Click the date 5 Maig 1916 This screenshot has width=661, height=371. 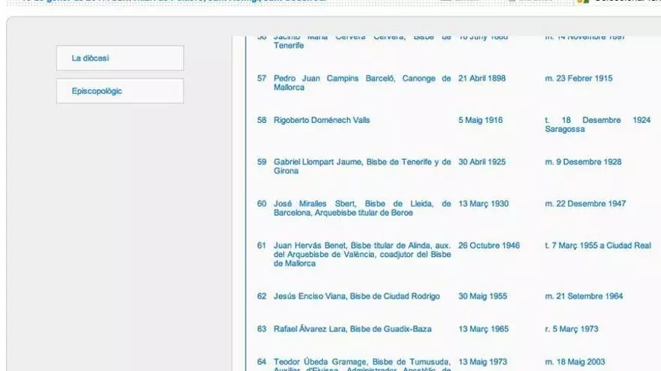click(480, 121)
